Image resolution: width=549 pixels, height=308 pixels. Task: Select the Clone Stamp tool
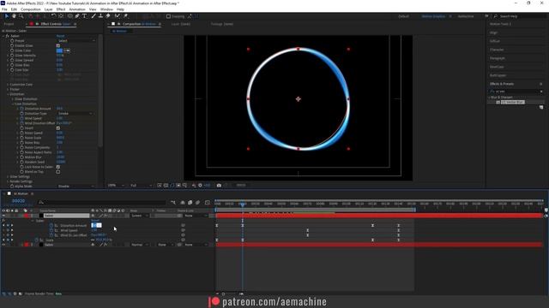coord(101,16)
